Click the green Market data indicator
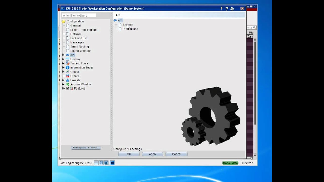This screenshot has height=182, width=324. click(230, 163)
